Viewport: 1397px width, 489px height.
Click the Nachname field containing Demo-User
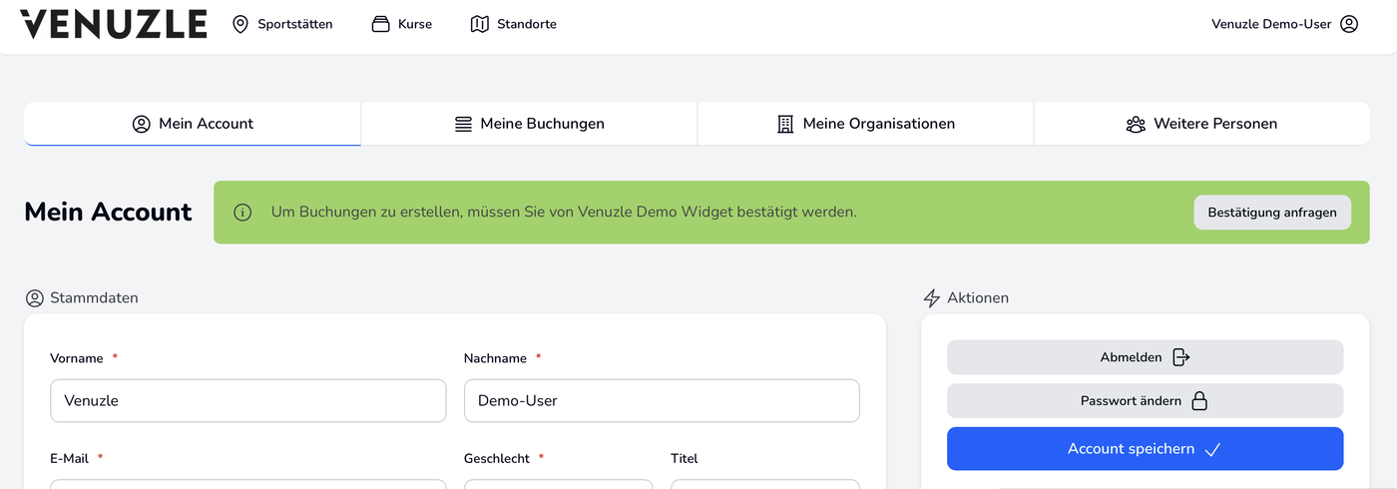[662, 400]
